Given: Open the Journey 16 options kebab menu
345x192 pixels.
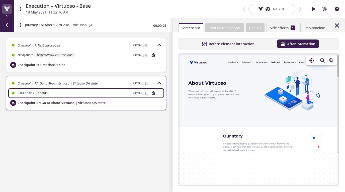Looking at the screenshot, I should (20, 25).
